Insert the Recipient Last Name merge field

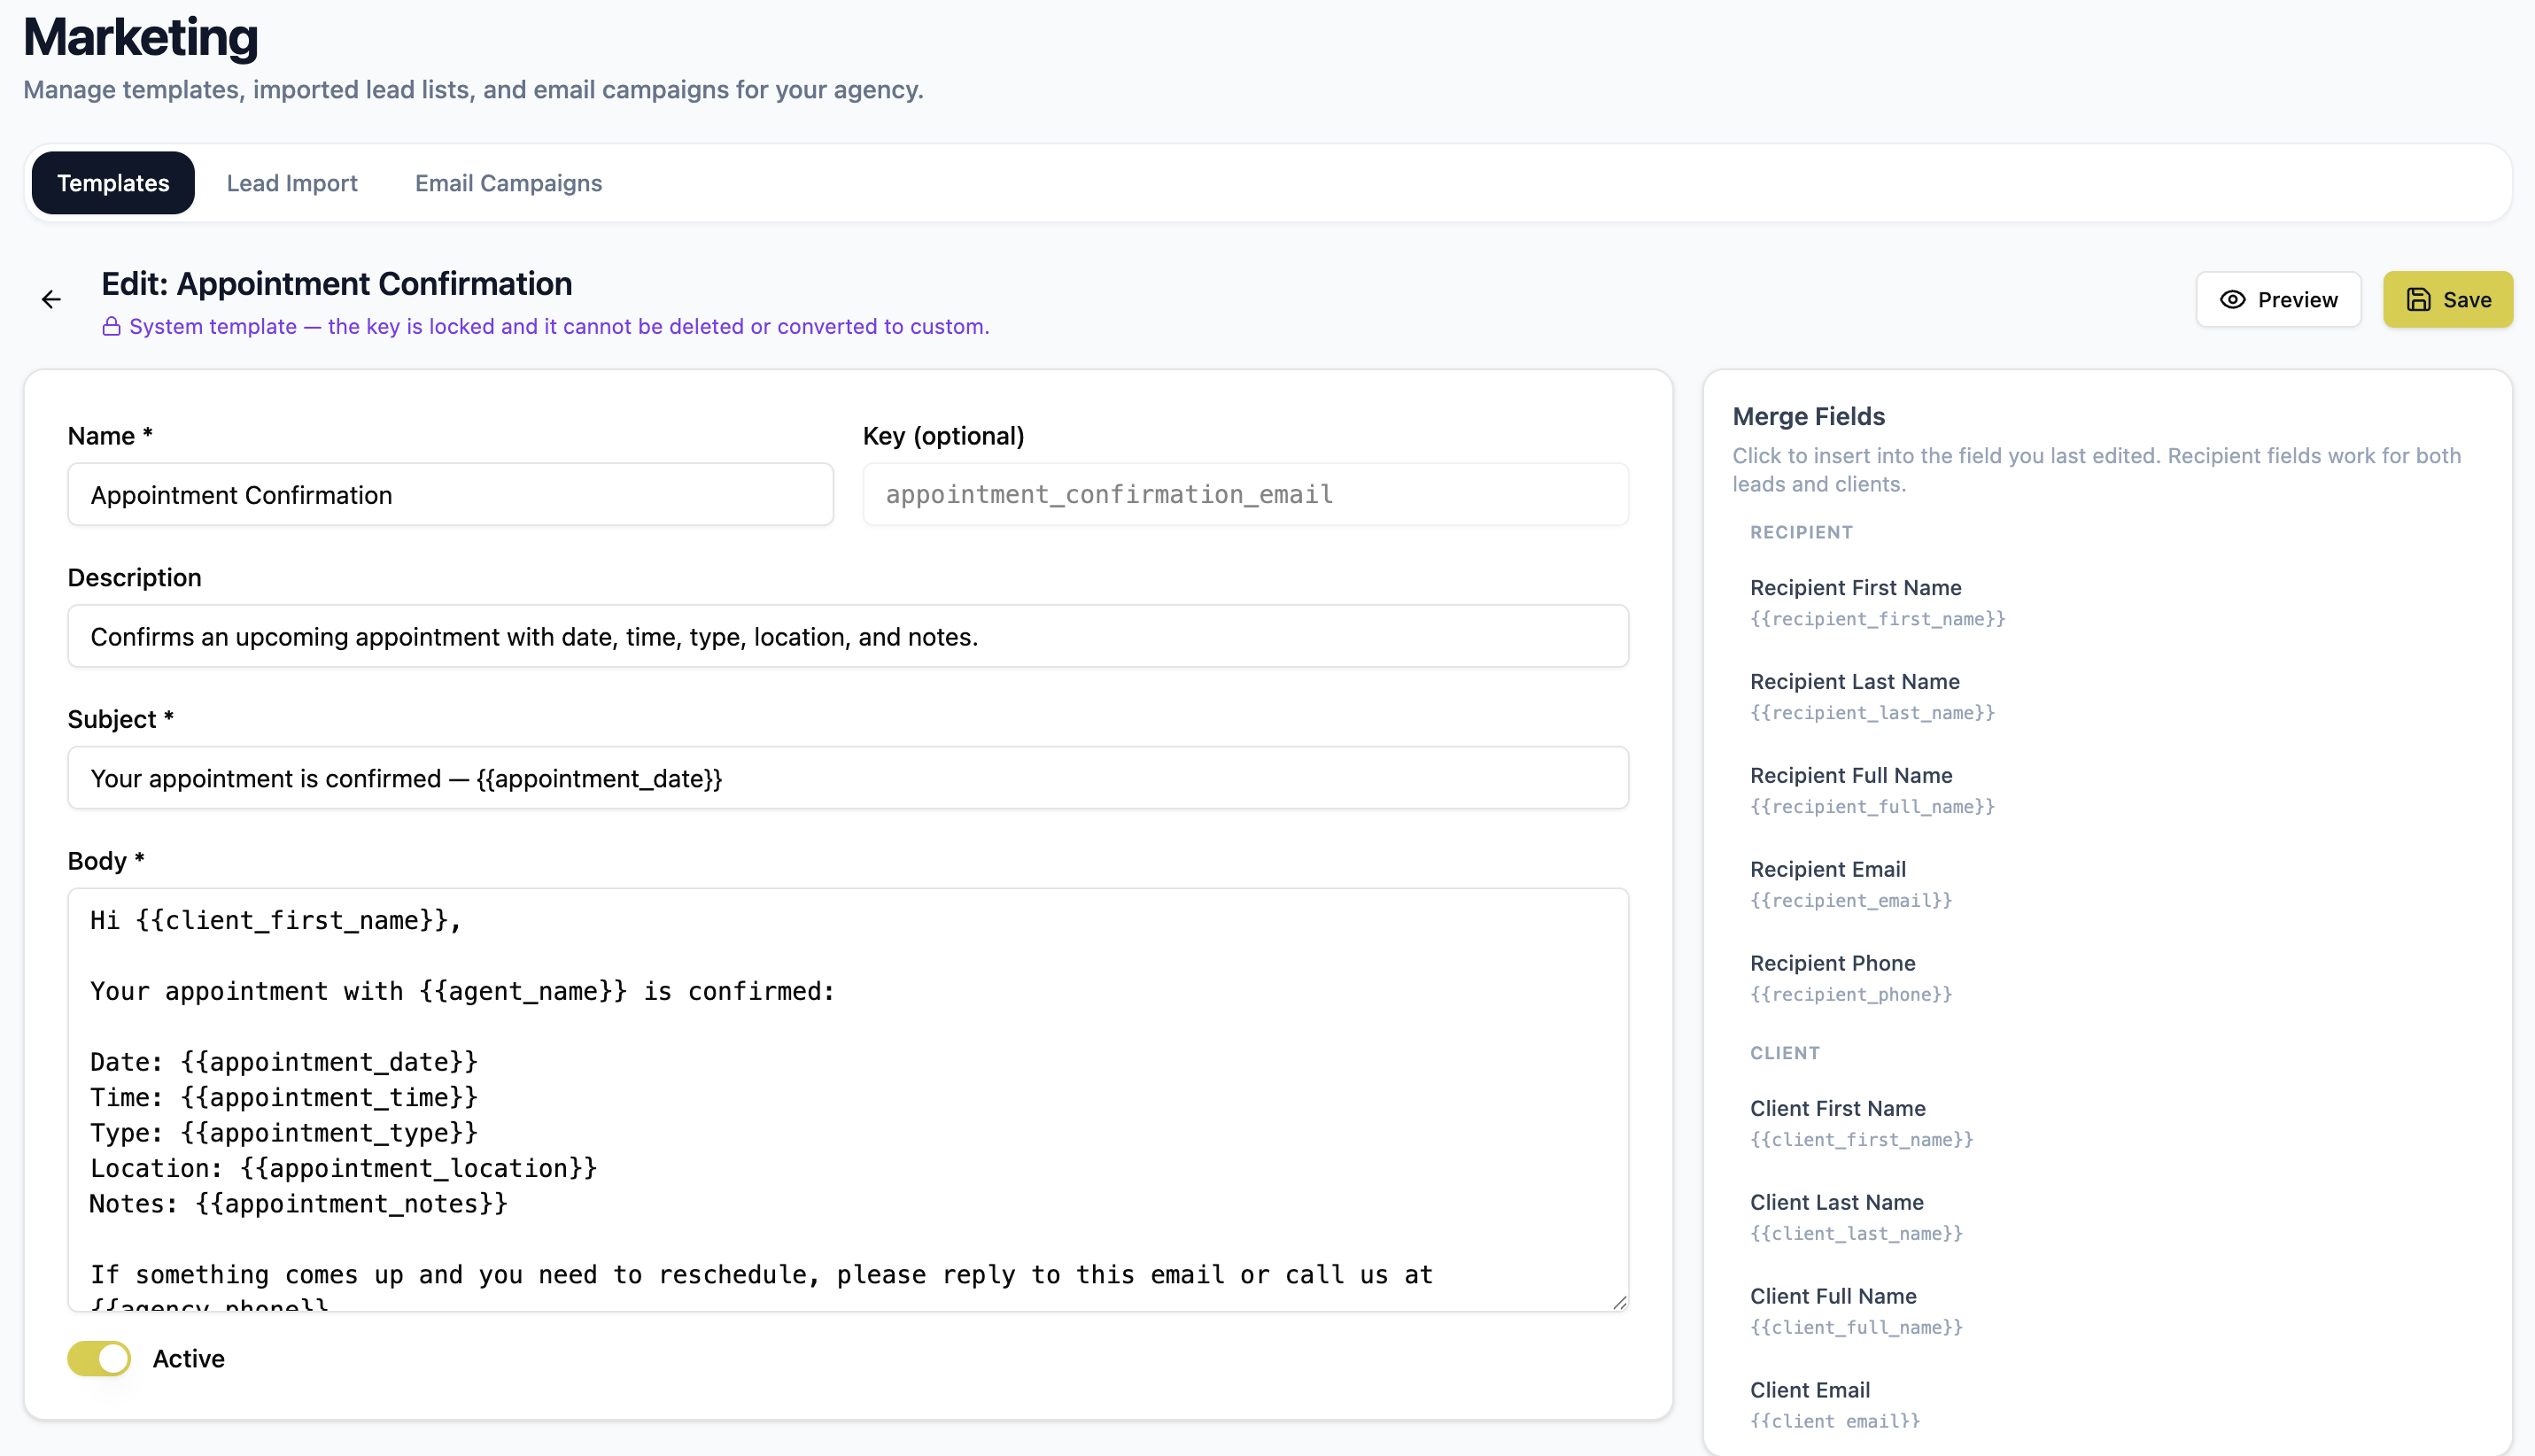tap(1872, 696)
